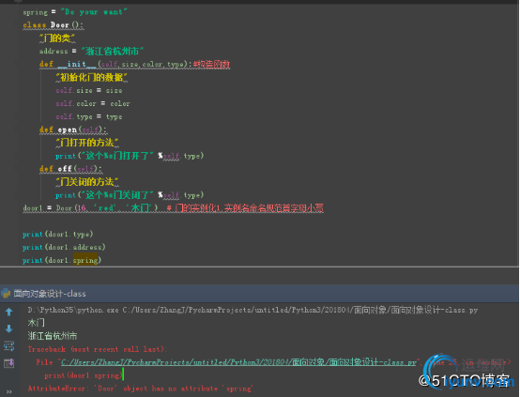Click the print "这个%s门打开了" line
520x397 pixels.
[130, 156]
